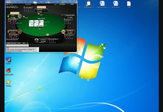Click the table stats icon left of OPTIONS

point(55,4)
